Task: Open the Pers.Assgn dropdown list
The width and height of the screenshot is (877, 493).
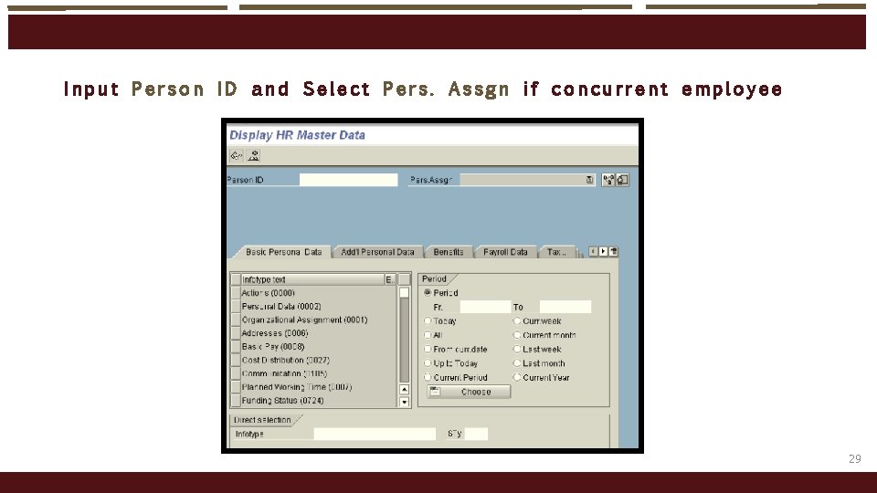Action: click(x=589, y=180)
